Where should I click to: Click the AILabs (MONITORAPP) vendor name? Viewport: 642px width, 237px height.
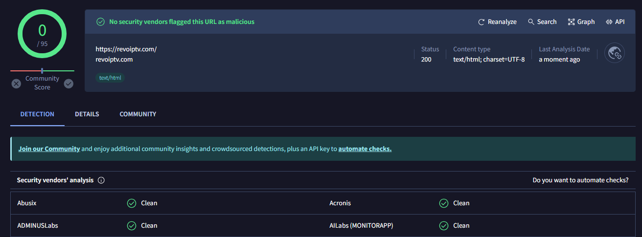point(361,226)
